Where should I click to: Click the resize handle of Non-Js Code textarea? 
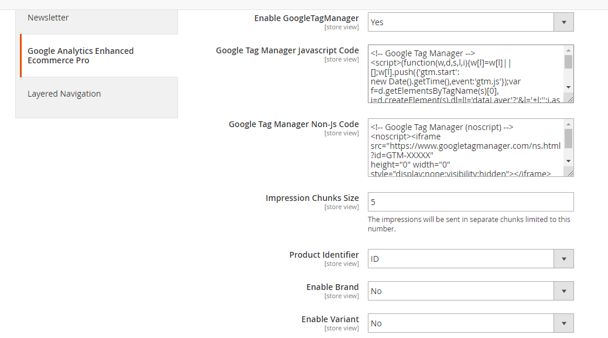(x=570, y=173)
